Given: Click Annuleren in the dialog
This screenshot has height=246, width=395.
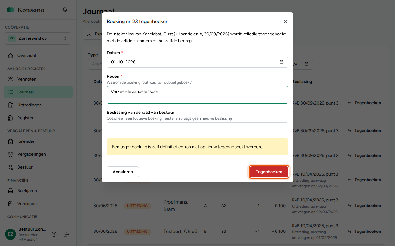Looking at the screenshot, I should (x=123, y=172).
